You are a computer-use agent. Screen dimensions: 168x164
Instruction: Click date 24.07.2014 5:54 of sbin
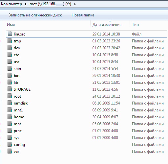(105, 69)
